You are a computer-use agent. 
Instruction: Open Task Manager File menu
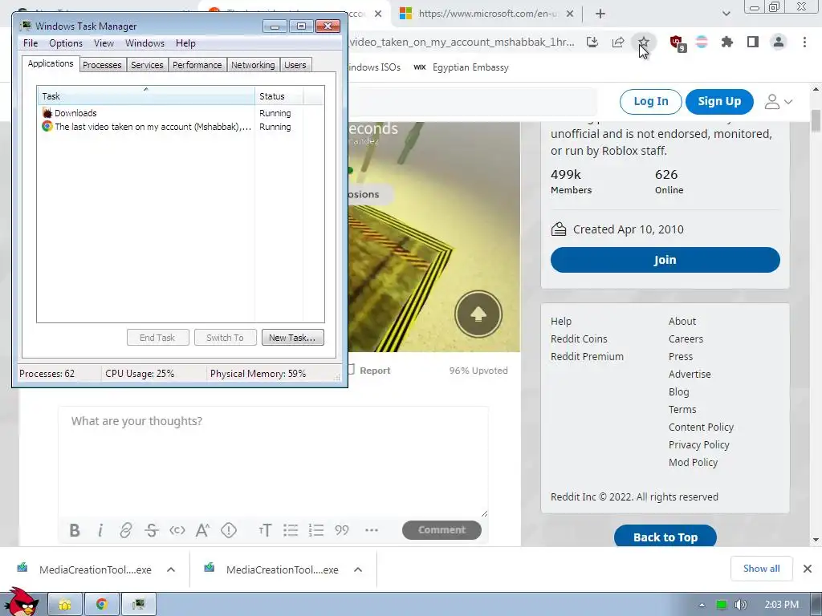tap(31, 43)
